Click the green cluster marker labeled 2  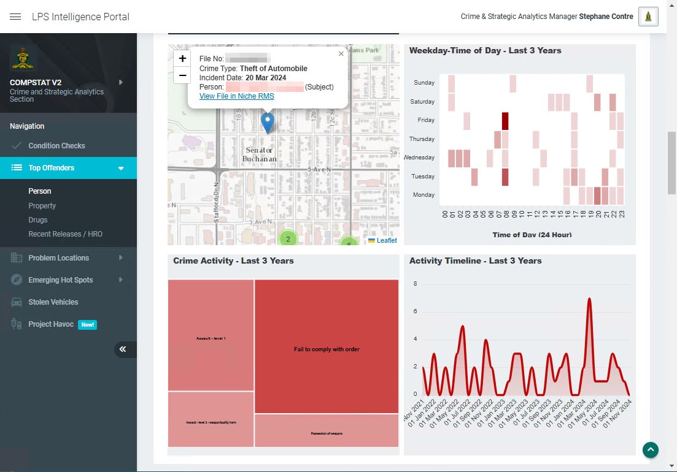[x=288, y=239]
